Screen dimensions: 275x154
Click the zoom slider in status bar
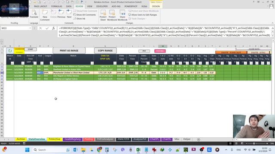click(x=254, y=144)
